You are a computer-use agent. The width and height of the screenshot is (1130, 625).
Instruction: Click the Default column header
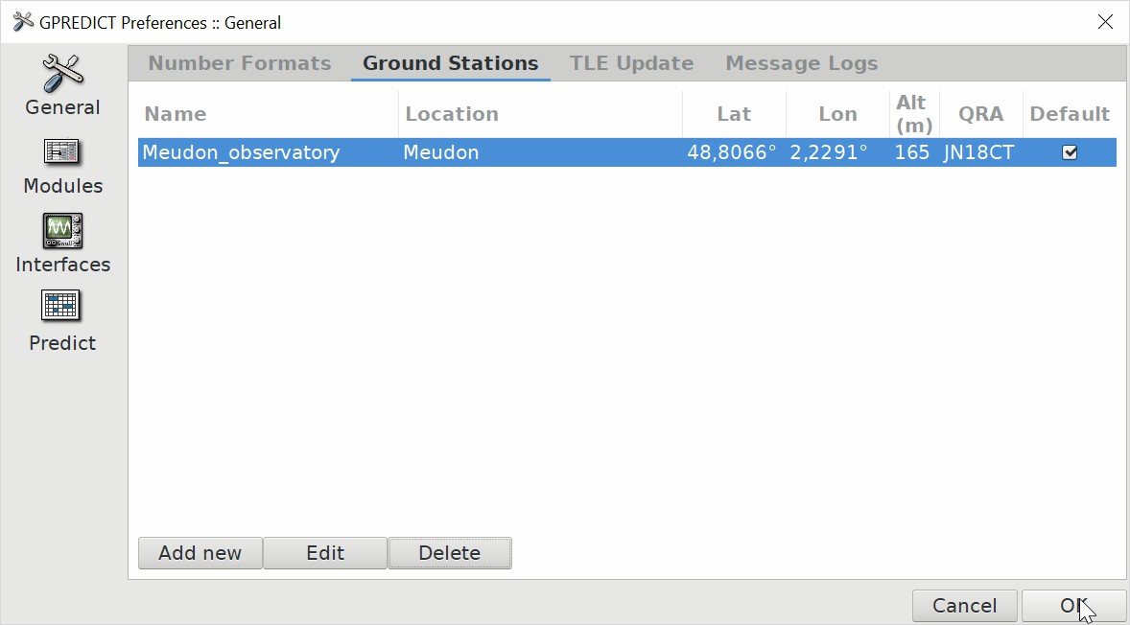point(1070,114)
